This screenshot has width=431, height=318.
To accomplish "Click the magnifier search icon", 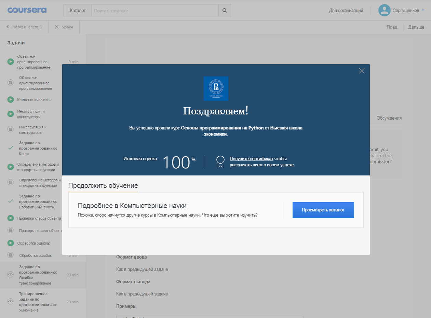I will (225, 11).
